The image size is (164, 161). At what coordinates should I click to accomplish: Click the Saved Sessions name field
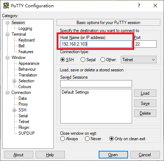[96, 84]
